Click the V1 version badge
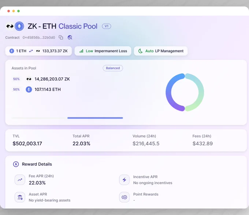Screen dimensions: 249x215 [x=107, y=26]
